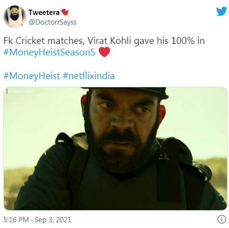The width and height of the screenshot is (229, 228).
Task: Click the words Virat Kohli in tweet
Action: (x=109, y=40)
